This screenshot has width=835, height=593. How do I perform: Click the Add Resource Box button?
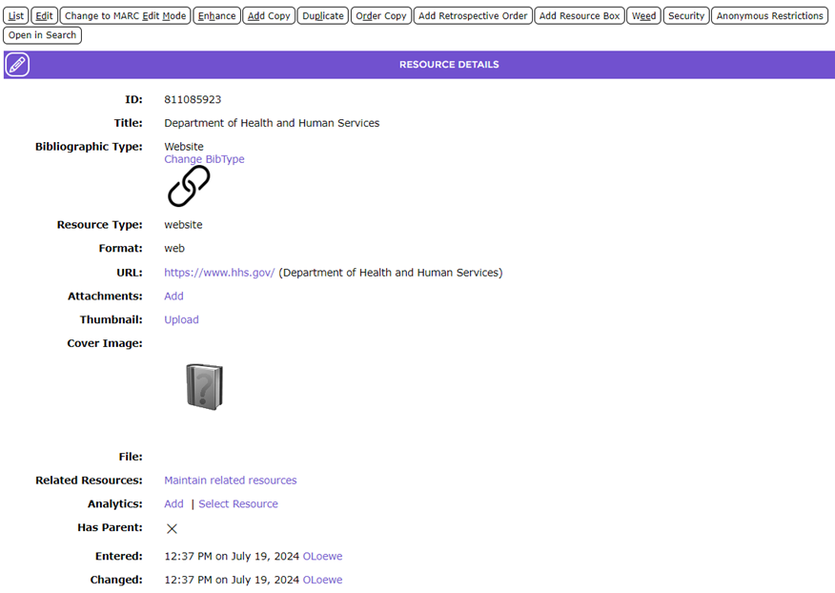coord(580,16)
